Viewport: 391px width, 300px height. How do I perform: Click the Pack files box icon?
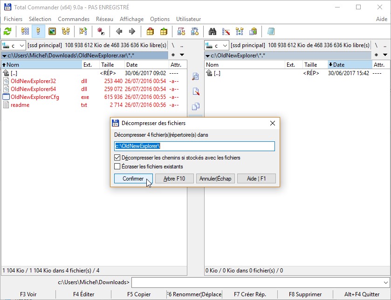[x=150, y=31]
